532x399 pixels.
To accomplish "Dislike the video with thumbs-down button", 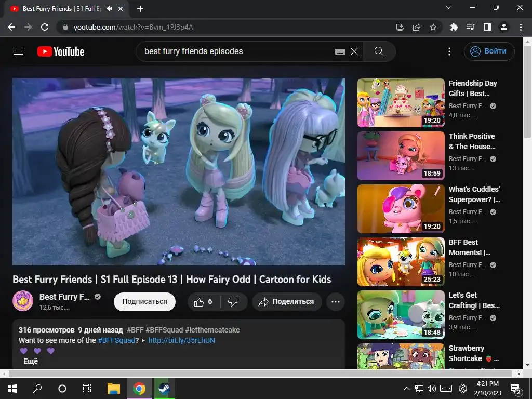I will tap(233, 302).
